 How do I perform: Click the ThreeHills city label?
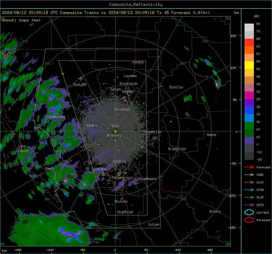coord(152,132)
